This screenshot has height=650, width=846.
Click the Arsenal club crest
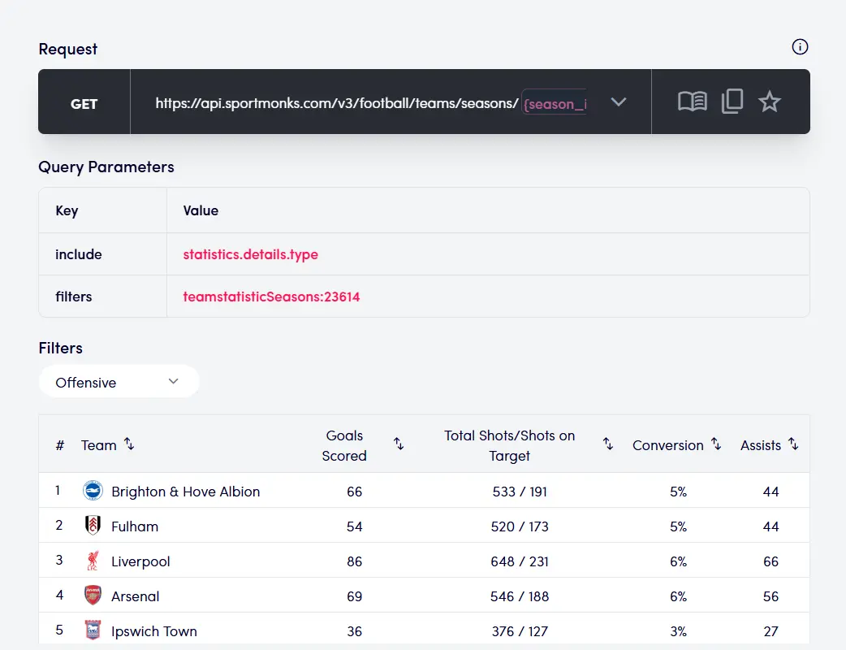(93, 596)
